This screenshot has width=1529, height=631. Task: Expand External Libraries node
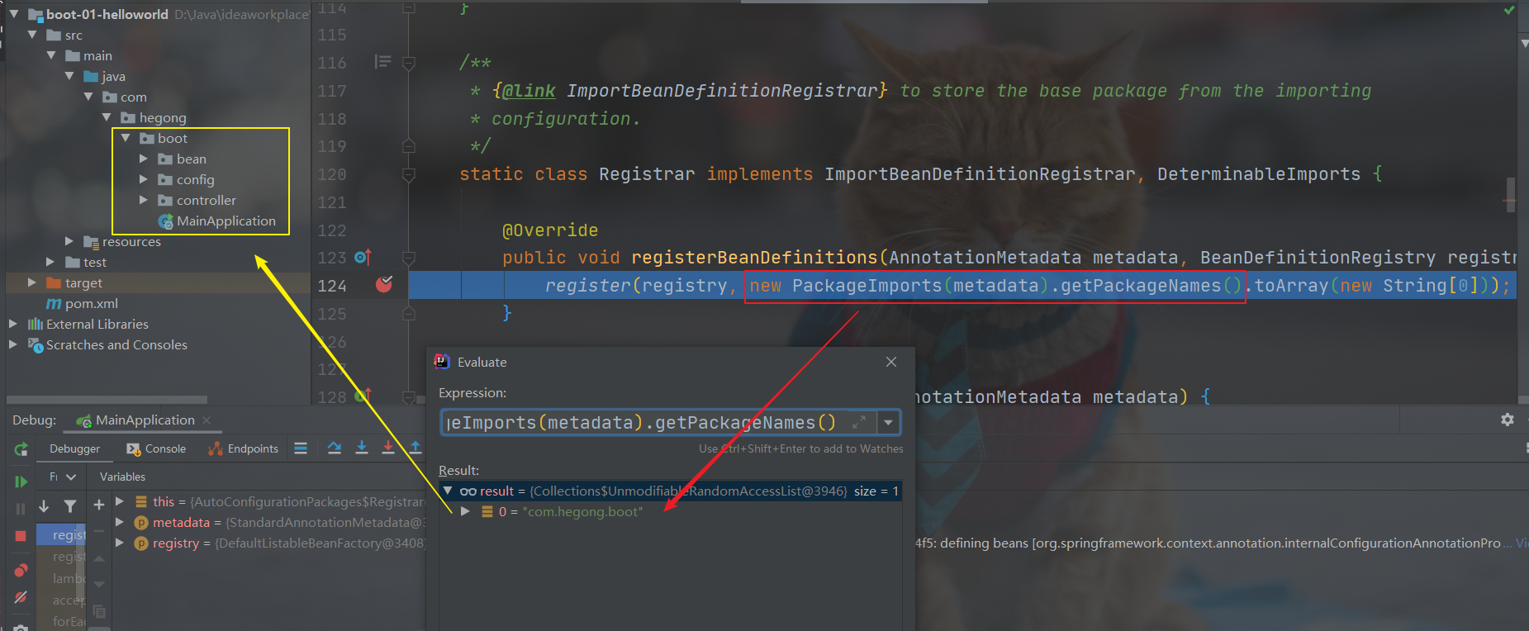13,324
